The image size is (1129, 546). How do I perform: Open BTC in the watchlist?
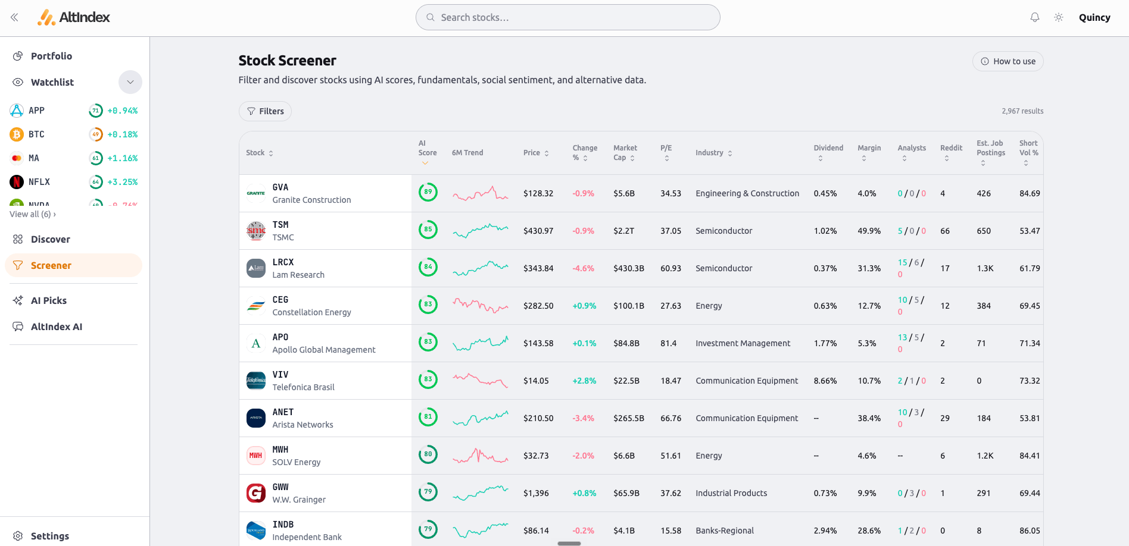pos(74,134)
